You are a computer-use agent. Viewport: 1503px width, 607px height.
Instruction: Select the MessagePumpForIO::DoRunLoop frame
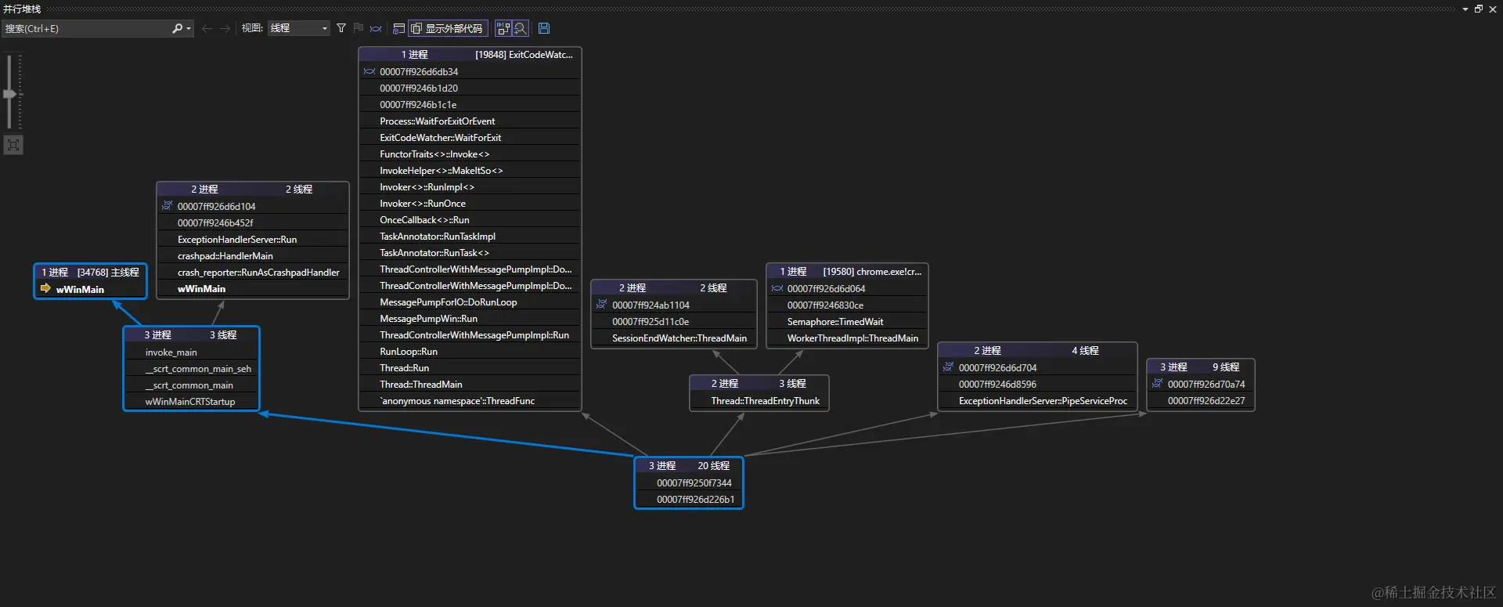point(470,302)
